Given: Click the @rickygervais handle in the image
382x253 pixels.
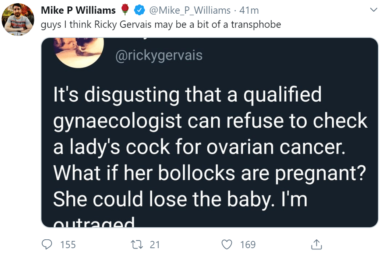Looking at the screenshot, I should 159,56.
